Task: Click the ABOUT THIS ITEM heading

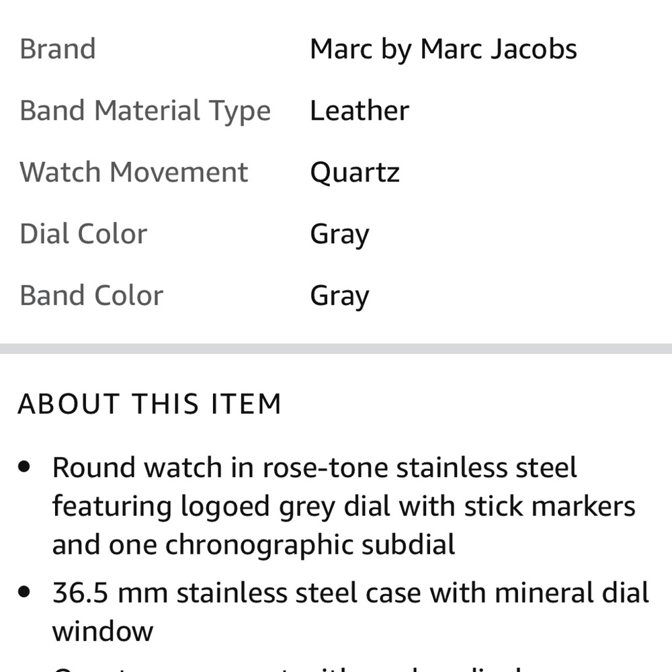Action: pyautogui.click(x=149, y=404)
